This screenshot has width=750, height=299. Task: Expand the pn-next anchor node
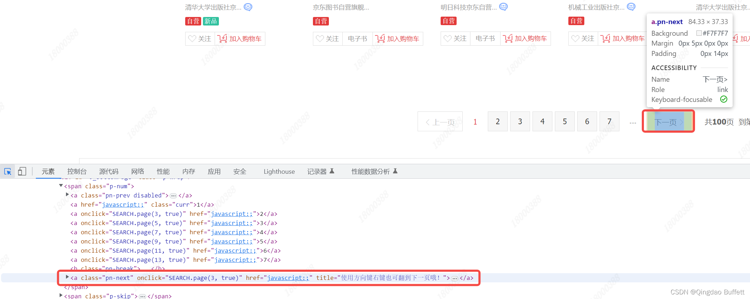pos(67,277)
